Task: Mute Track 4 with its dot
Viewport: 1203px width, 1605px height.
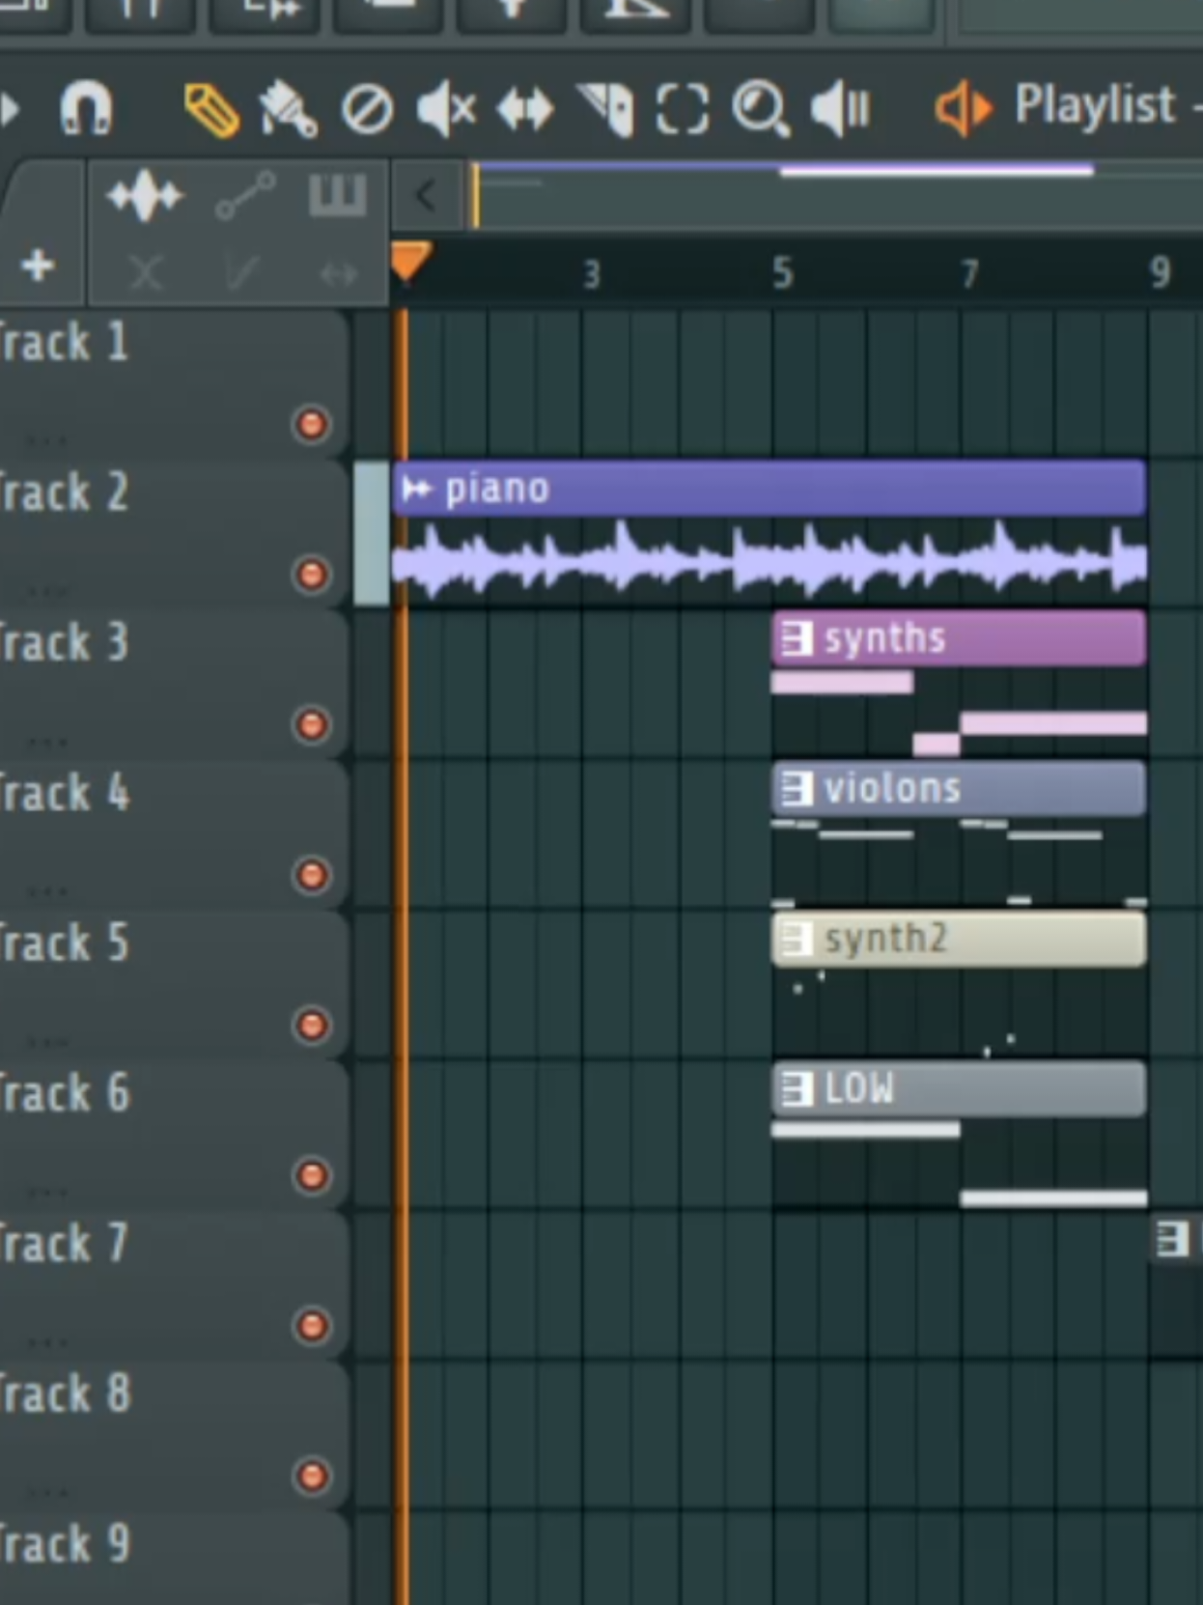Action: click(311, 875)
